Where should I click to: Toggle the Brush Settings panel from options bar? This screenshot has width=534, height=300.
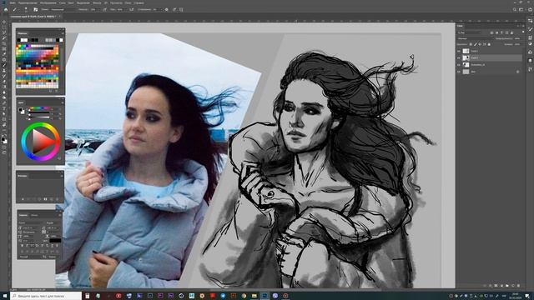[x=35, y=9]
